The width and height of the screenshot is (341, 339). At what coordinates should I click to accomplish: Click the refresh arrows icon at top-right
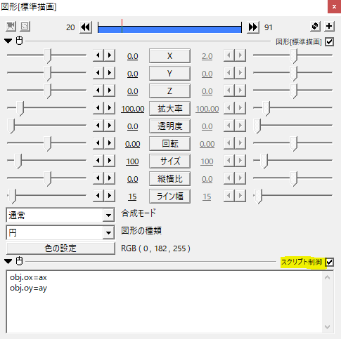[315, 26]
